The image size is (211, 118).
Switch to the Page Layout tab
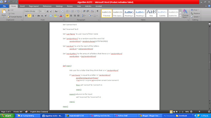click(34, 6)
